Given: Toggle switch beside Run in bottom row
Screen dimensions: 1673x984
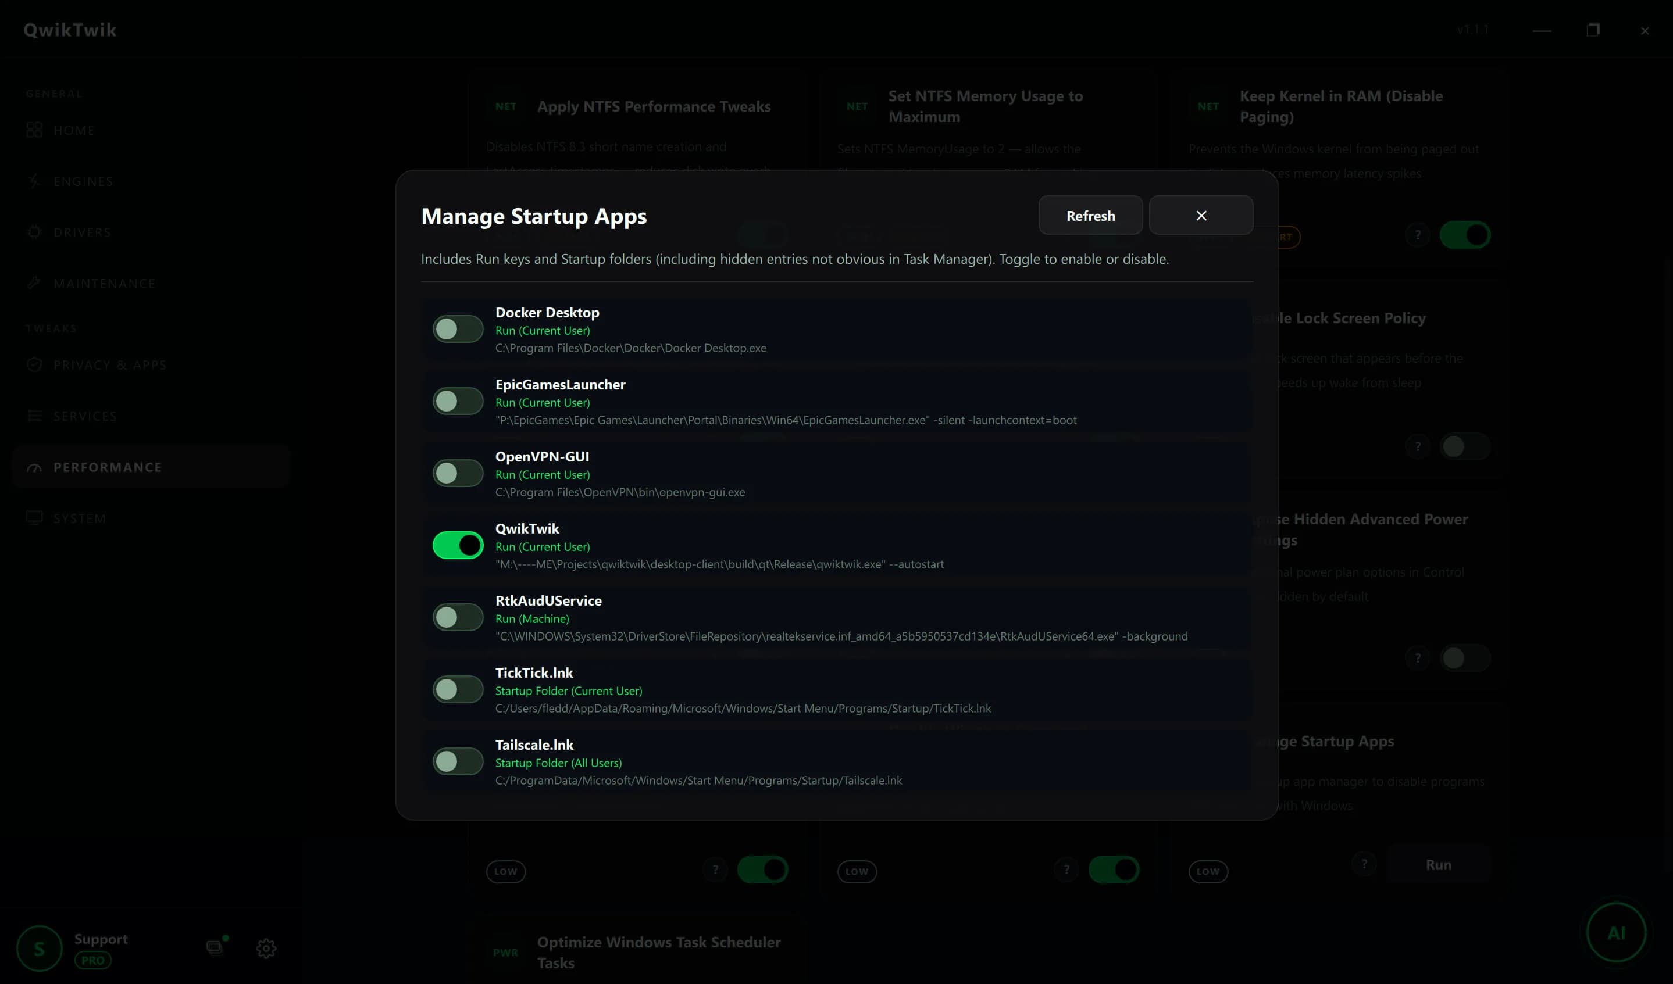Looking at the screenshot, I should (1114, 870).
